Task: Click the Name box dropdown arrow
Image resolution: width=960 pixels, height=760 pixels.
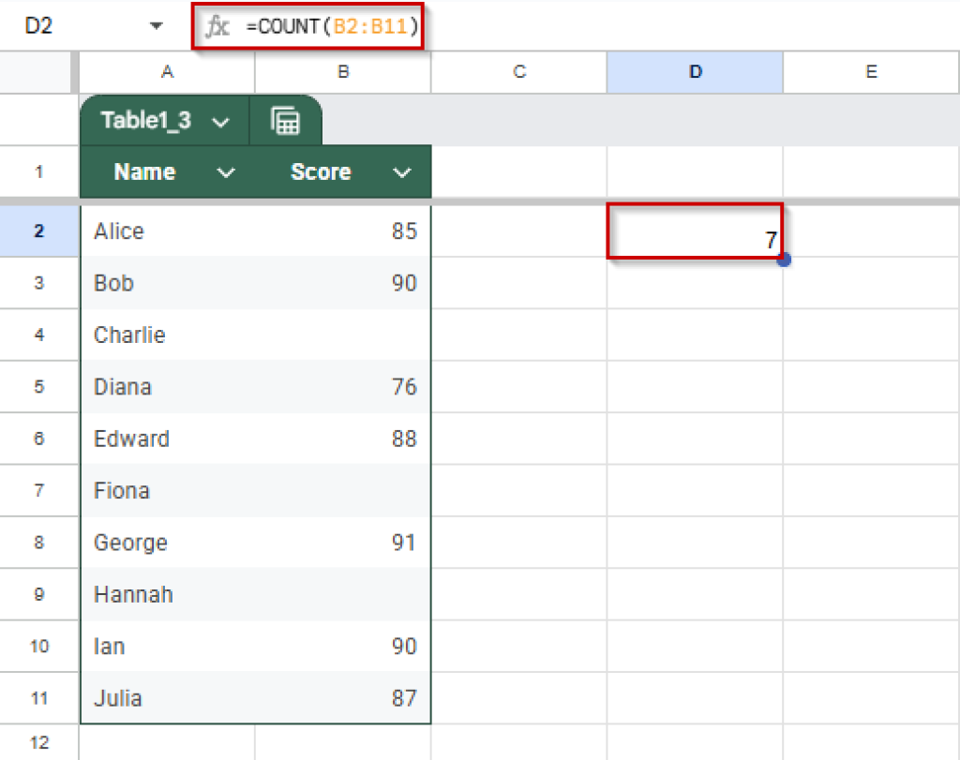Action: pos(155,26)
